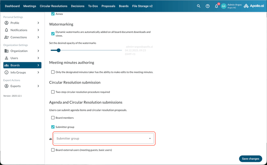Click the watermark opacity slider handle
267x165 pixels.
[59, 50]
